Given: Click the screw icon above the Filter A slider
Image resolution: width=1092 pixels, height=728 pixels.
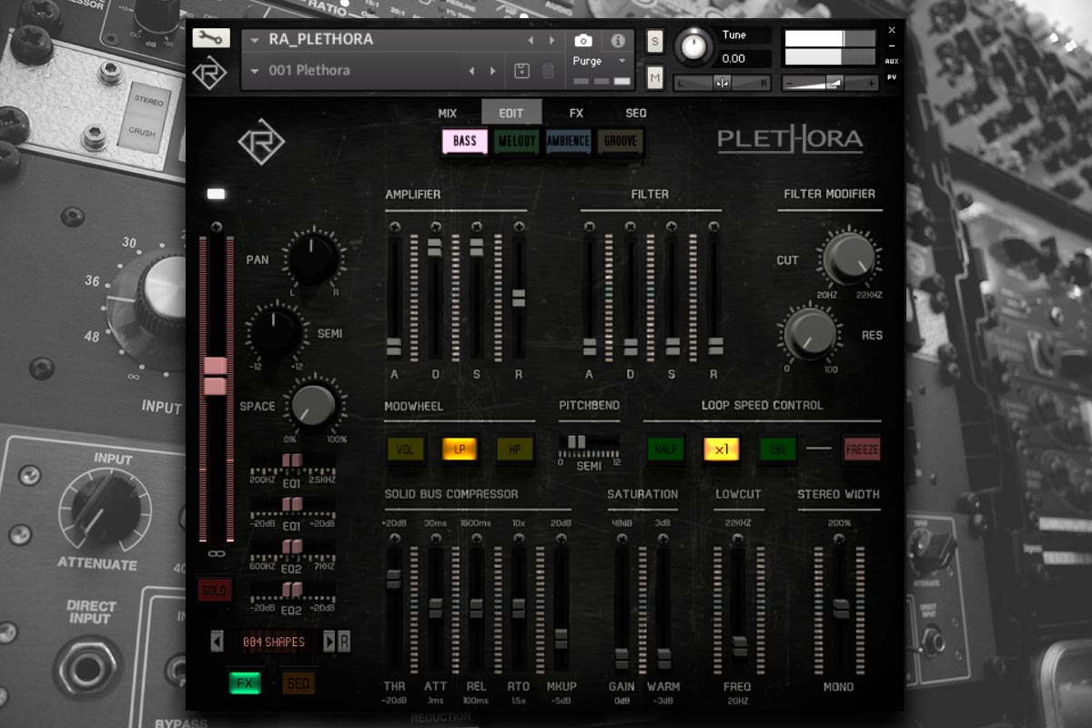Looking at the screenshot, I should pyautogui.click(x=589, y=226).
